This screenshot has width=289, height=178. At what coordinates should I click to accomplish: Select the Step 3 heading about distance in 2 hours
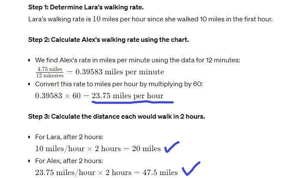click(116, 117)
